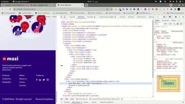Toggle flex badge on links div
185x104 pixels.
click(89, 54)
